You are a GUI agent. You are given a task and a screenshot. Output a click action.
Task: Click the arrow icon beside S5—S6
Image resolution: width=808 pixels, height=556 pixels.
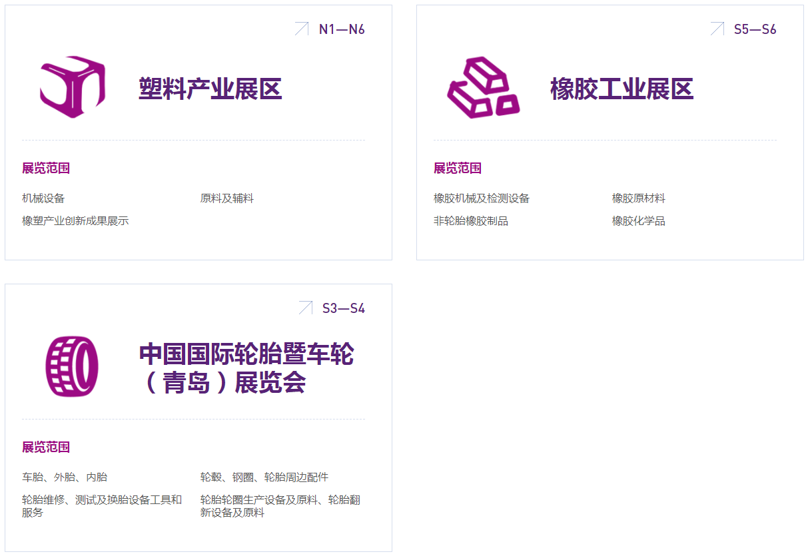tap(717, 29)
